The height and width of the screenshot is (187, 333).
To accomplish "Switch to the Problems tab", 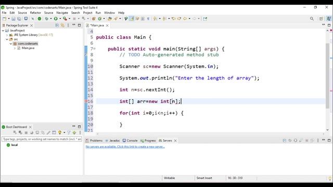I will [x=94, y=141].
